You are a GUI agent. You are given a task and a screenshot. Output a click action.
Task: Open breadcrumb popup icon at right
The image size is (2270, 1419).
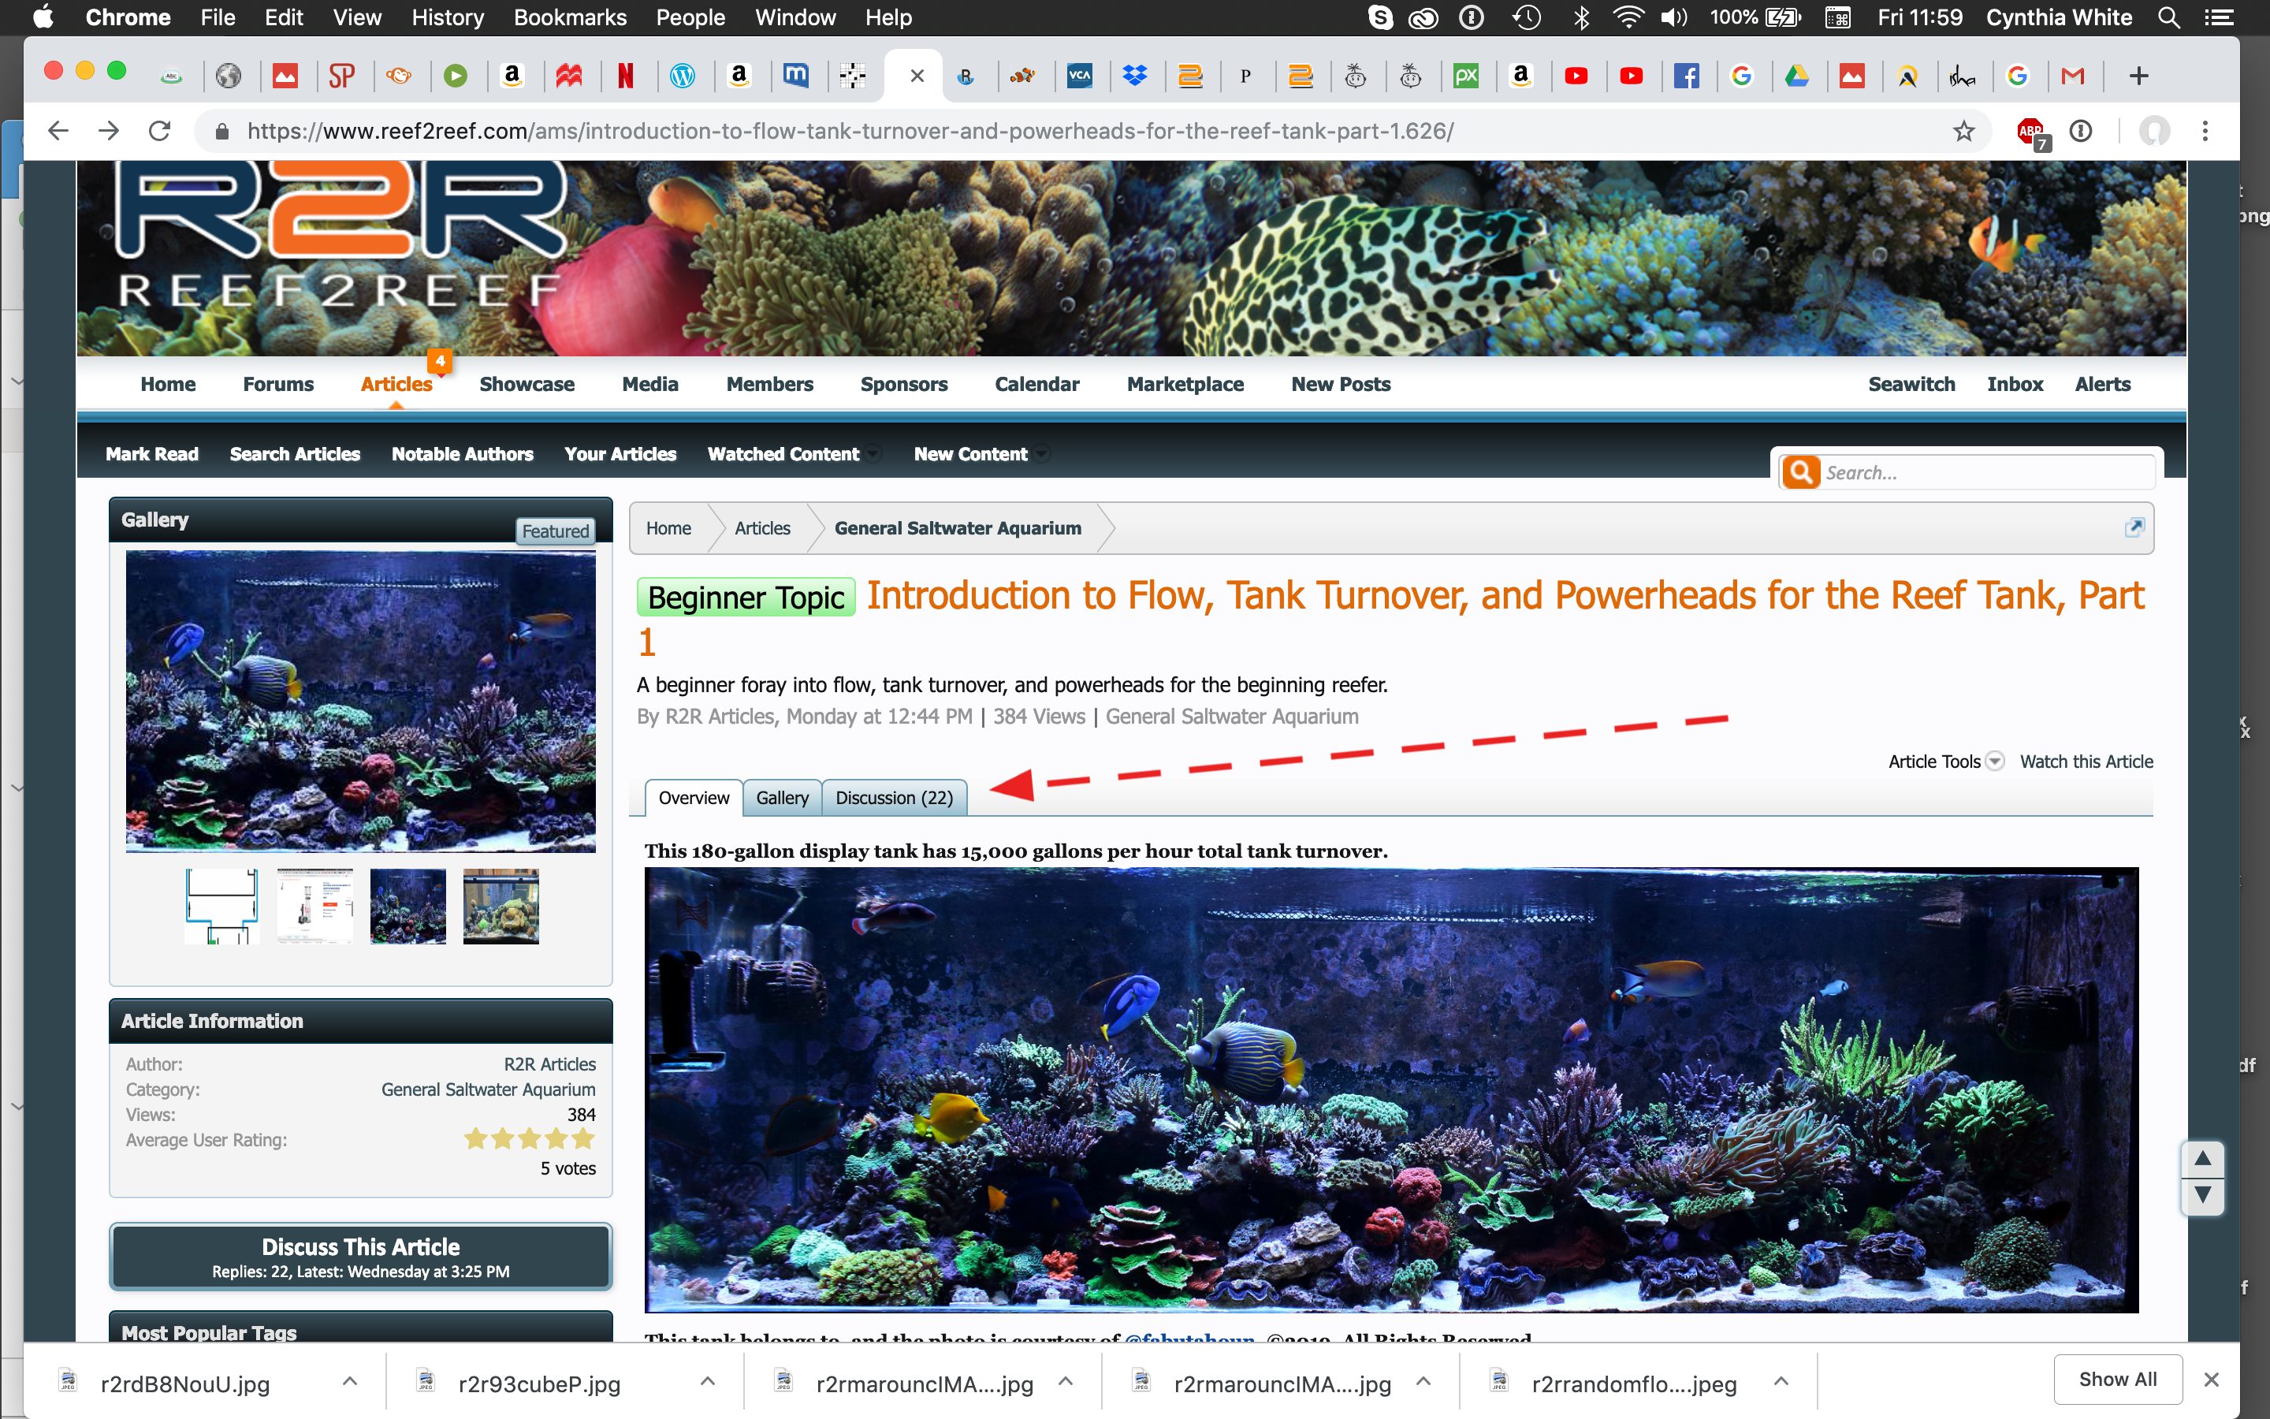2134,527
